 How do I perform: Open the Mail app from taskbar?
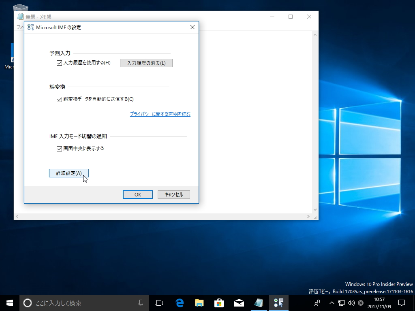pyautogui.click(x=239, y=302)
